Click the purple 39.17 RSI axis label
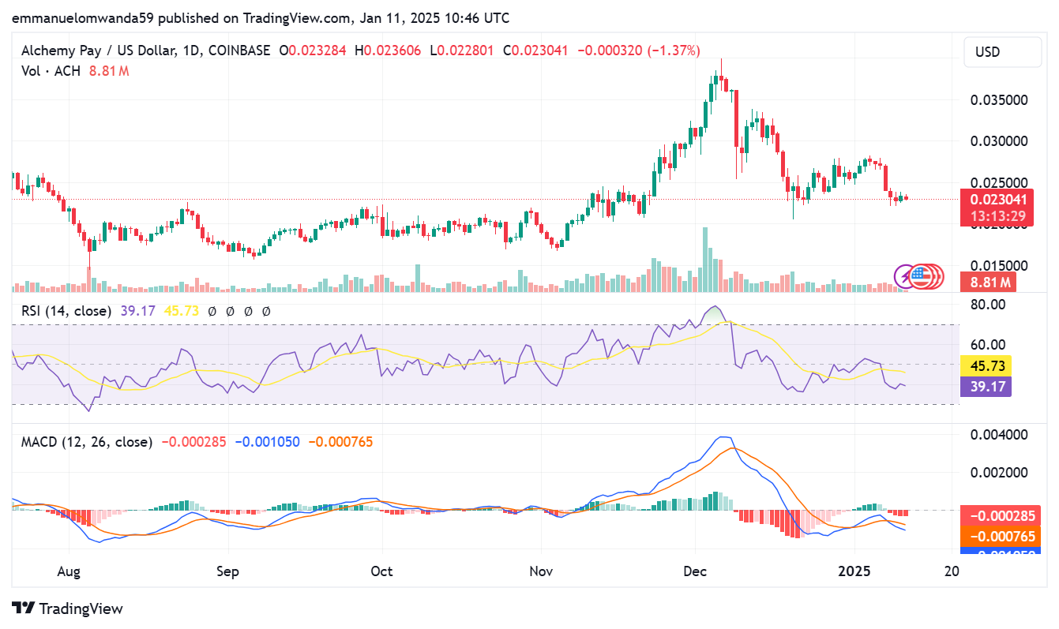Viewport: 1059px width, 629px height. [x=986, y=386]
